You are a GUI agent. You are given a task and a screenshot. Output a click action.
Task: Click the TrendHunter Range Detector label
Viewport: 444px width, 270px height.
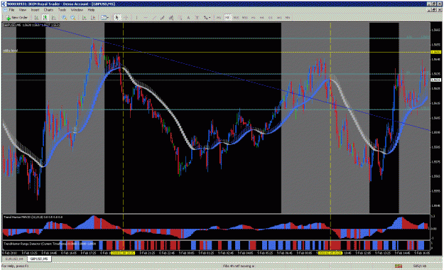tap(50, 244)
